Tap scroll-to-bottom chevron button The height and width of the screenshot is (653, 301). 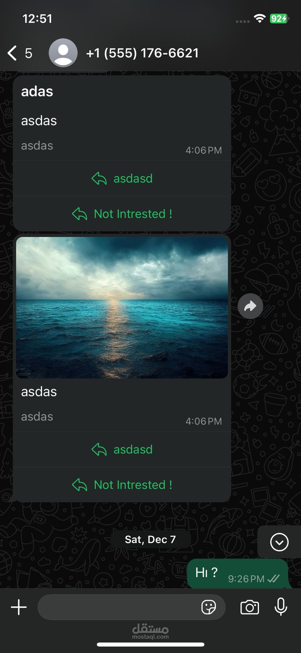[x=279, y=542]
